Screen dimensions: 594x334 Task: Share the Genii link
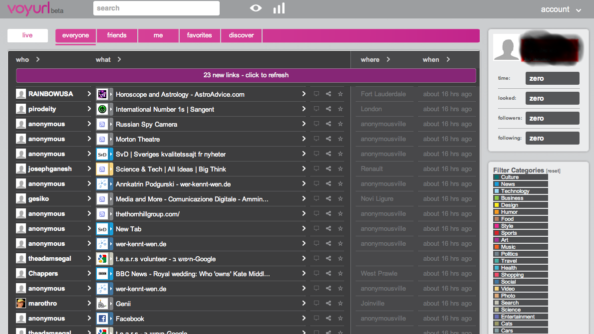(328, 303)
